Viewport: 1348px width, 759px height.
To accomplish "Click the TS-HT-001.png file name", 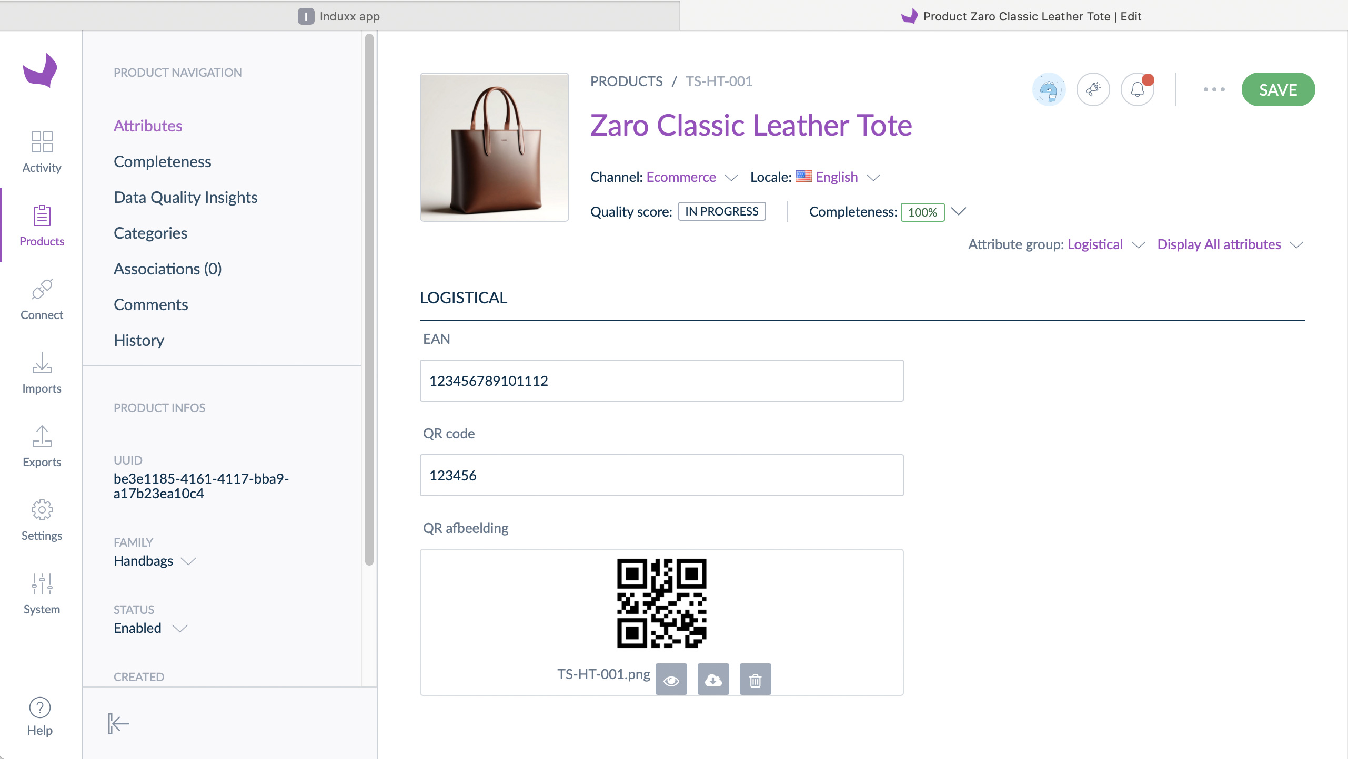I will (x=603, y=674).
